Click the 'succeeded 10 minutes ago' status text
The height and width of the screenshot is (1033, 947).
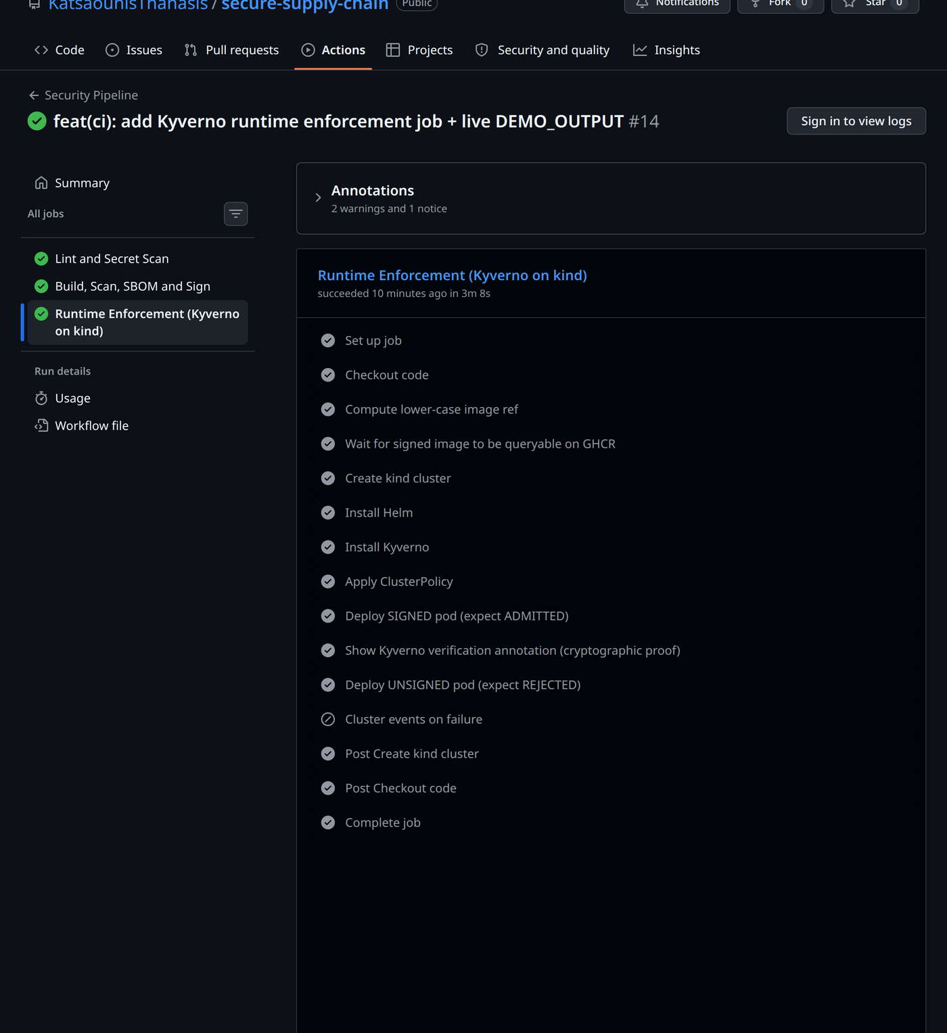pos(404,294)
